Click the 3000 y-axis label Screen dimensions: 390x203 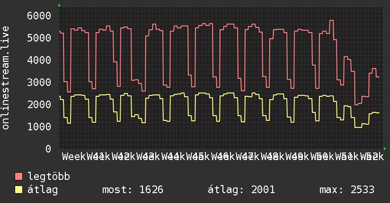click(39, 82)
